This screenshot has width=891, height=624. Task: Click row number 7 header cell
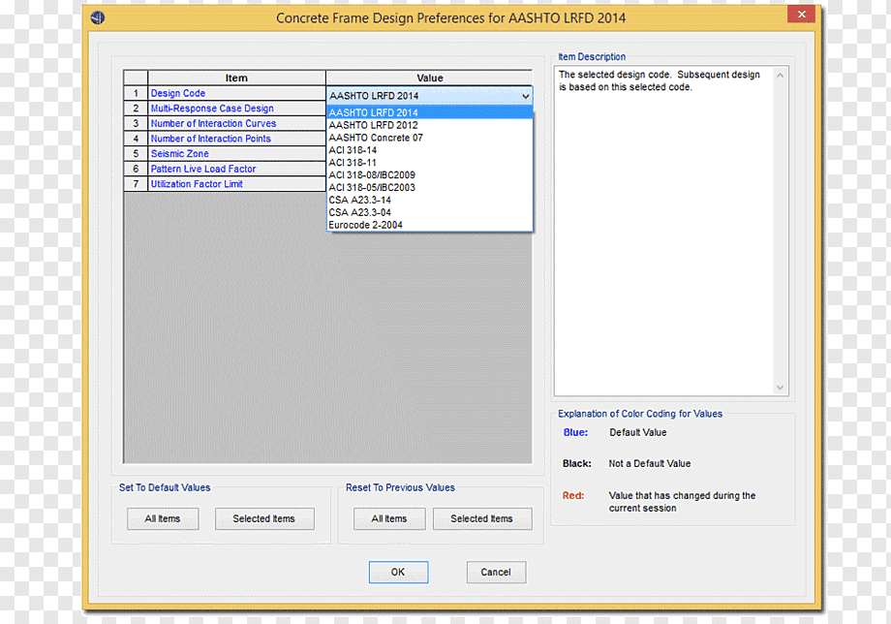coord(136,184)
